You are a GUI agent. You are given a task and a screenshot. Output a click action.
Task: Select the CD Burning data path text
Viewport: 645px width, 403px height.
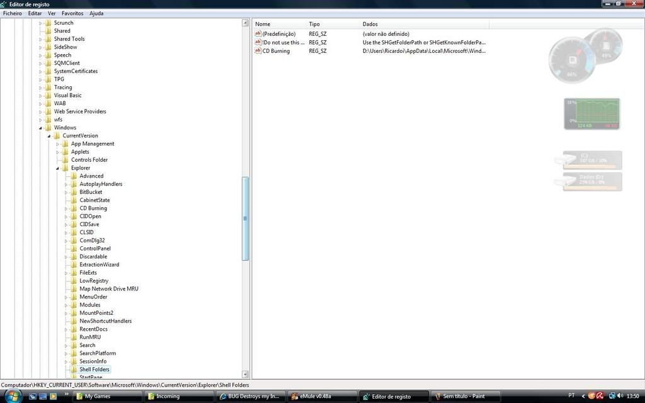click(424, 51)
